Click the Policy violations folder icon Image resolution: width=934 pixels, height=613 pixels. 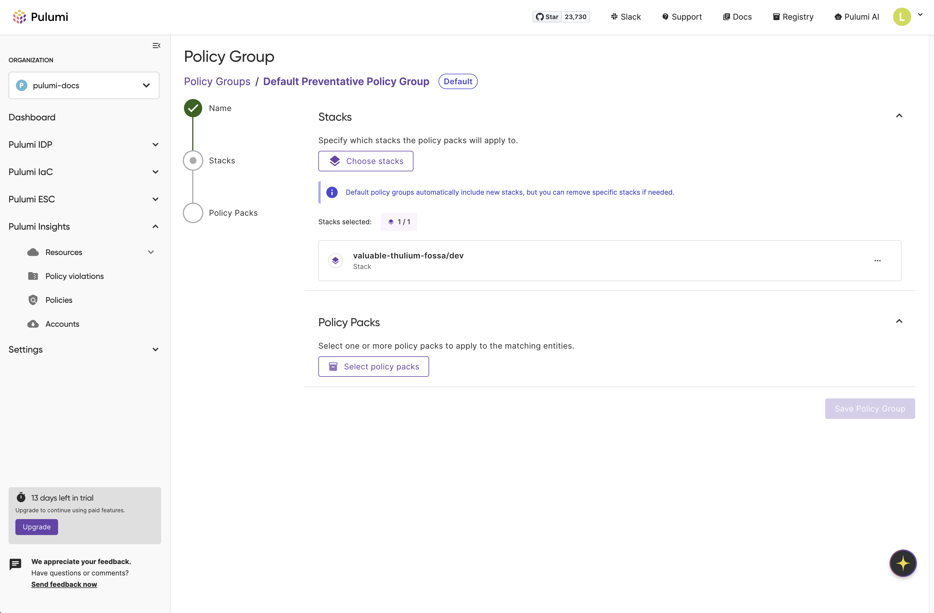[33, 276]
